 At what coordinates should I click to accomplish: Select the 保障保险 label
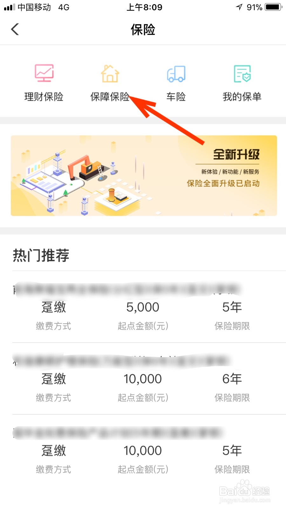pyautogui.click(x=110, y=97)
